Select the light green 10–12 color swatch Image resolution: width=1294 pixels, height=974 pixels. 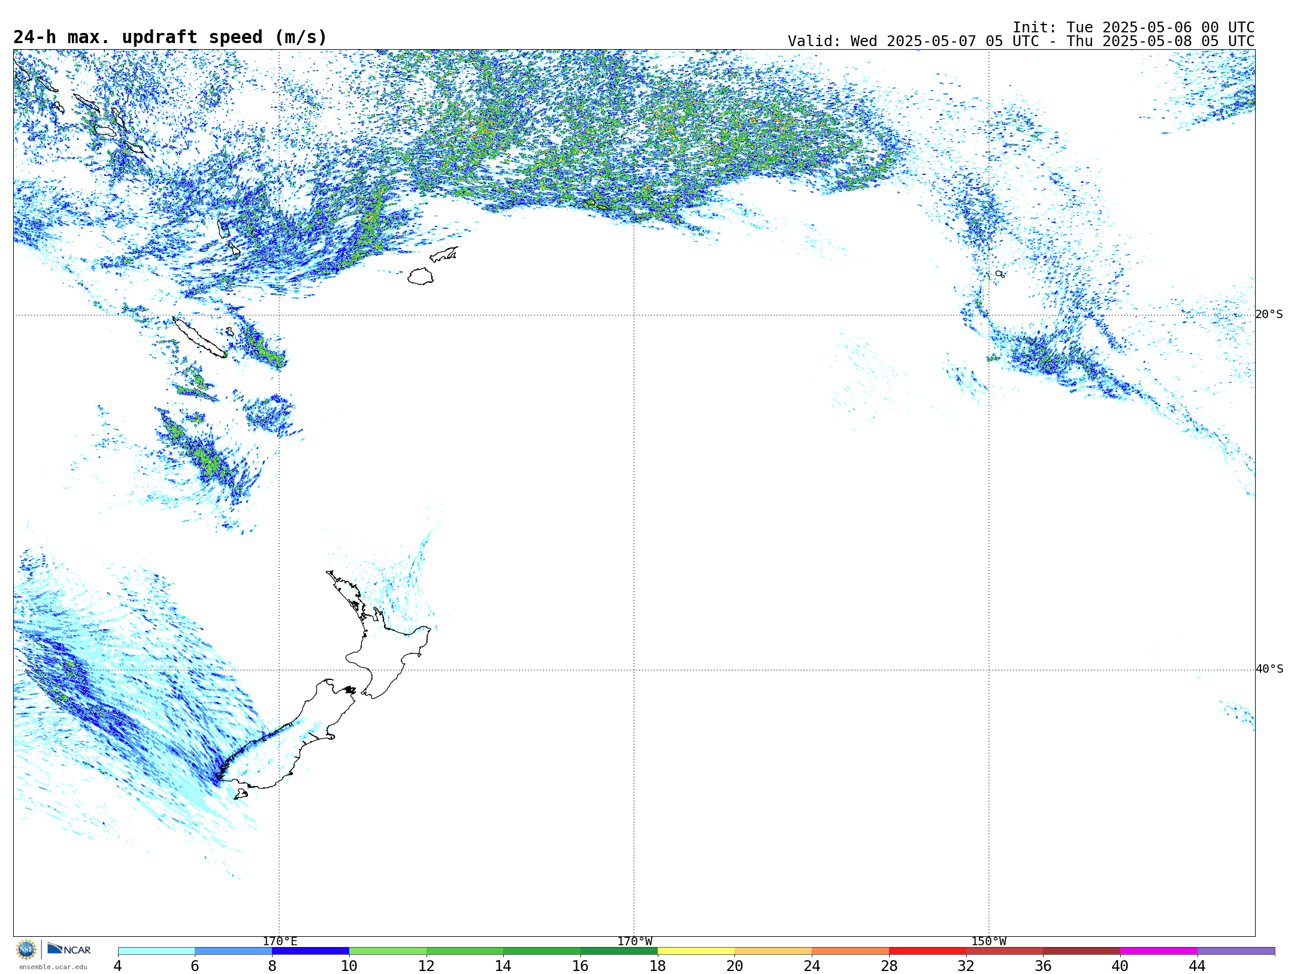point(388,951)
